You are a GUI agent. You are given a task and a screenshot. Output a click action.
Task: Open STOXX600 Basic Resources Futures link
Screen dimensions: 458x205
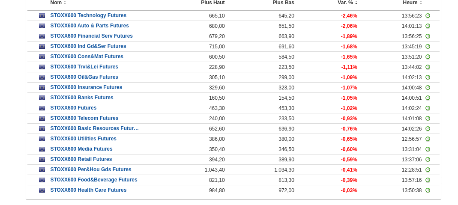[94, 128]
